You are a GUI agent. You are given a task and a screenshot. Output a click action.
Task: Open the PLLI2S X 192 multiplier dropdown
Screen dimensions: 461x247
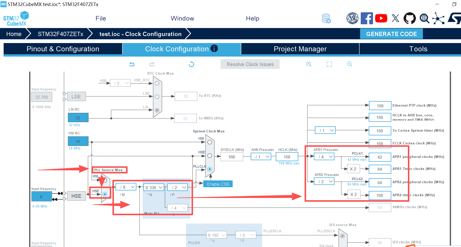pos(217,235)
